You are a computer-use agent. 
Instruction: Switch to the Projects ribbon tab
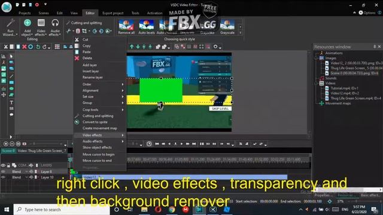coord(25,13)
